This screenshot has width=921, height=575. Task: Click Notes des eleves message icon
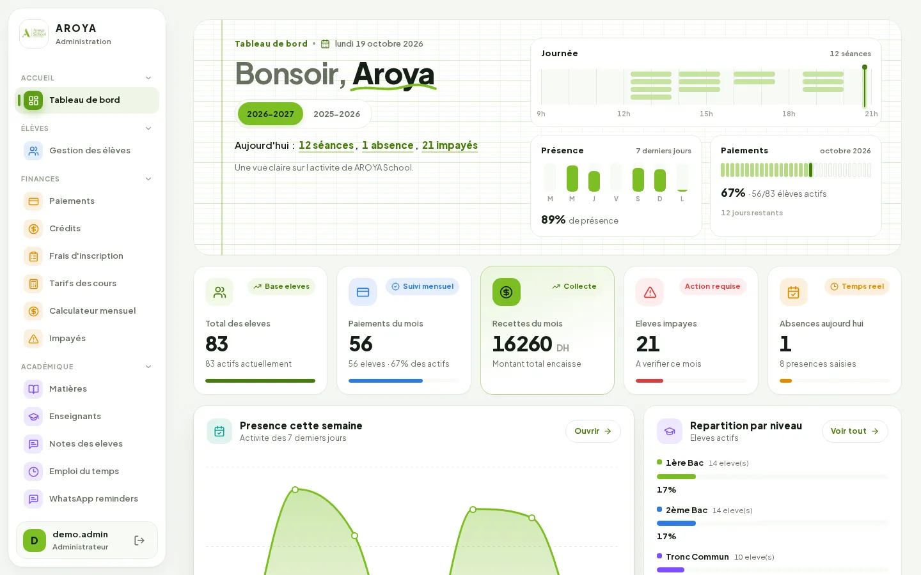(34, 444)
